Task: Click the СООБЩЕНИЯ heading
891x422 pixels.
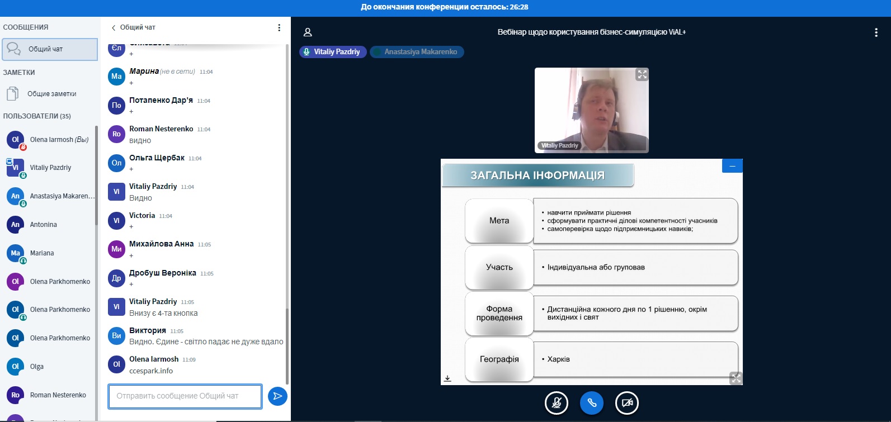Action: [26, 27]
